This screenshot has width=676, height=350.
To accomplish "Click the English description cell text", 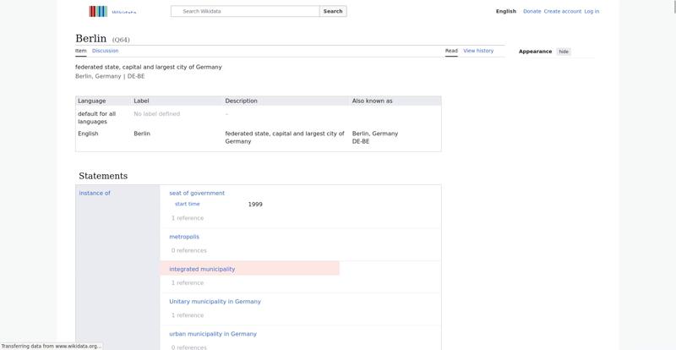I will click(285, 138).
